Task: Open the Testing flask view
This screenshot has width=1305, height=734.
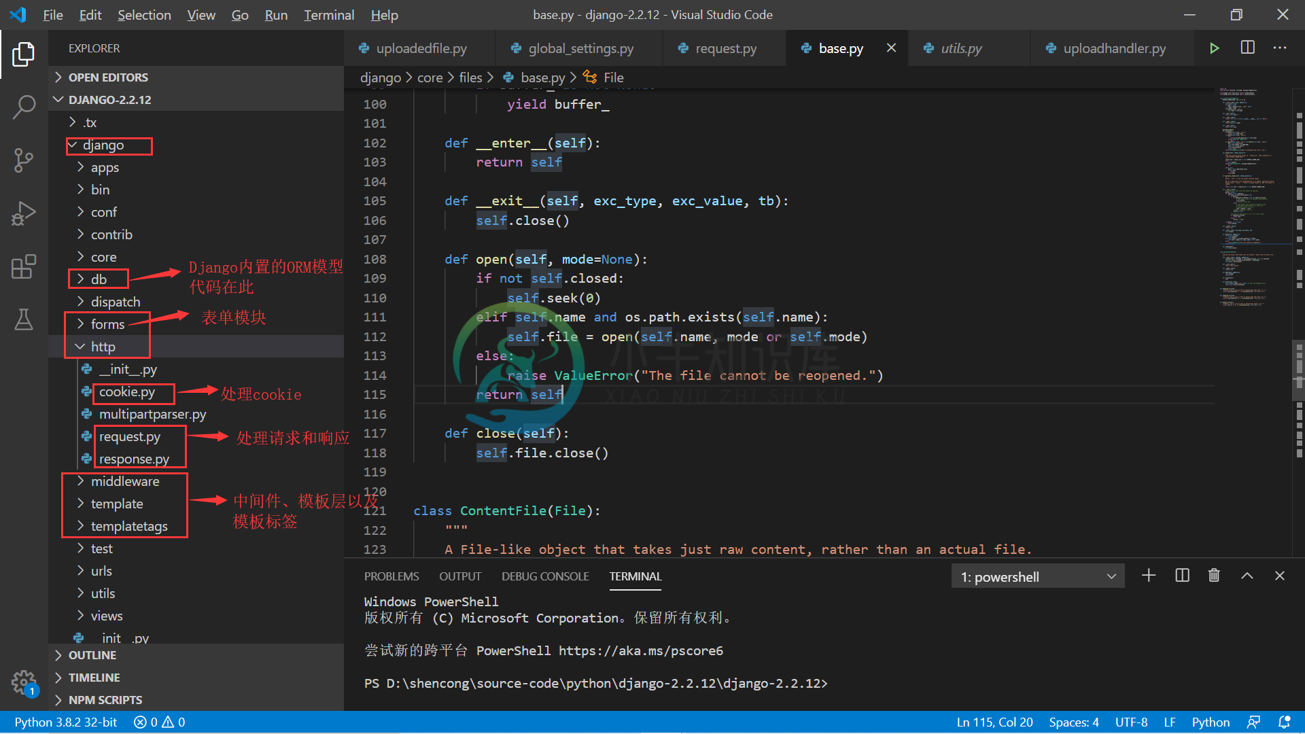Action: [x=24, y=319]
